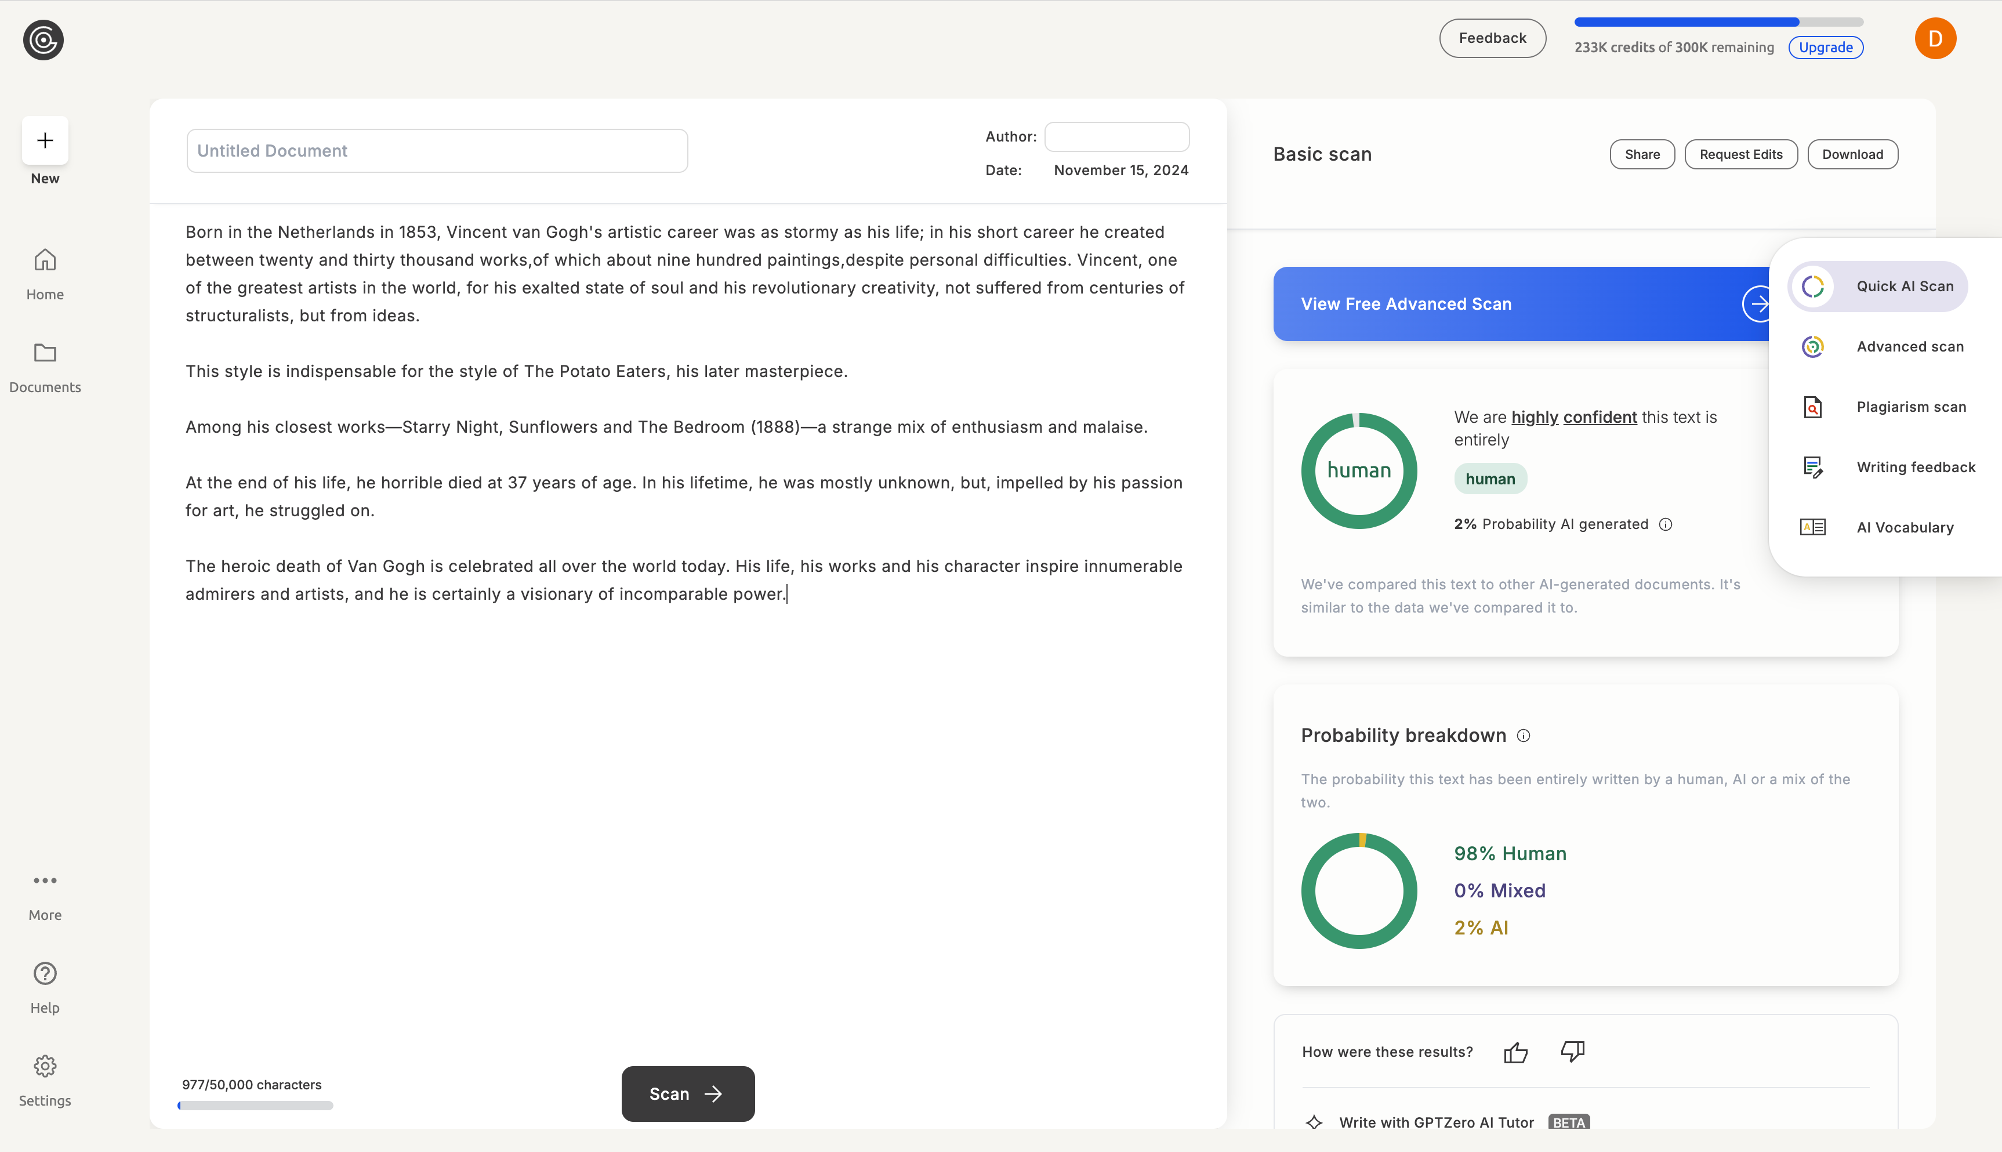The height and width of the screenshot is (1152, 2002).
Task: Select Advanced scan from scan menu
Action: tap(1883, 346)
